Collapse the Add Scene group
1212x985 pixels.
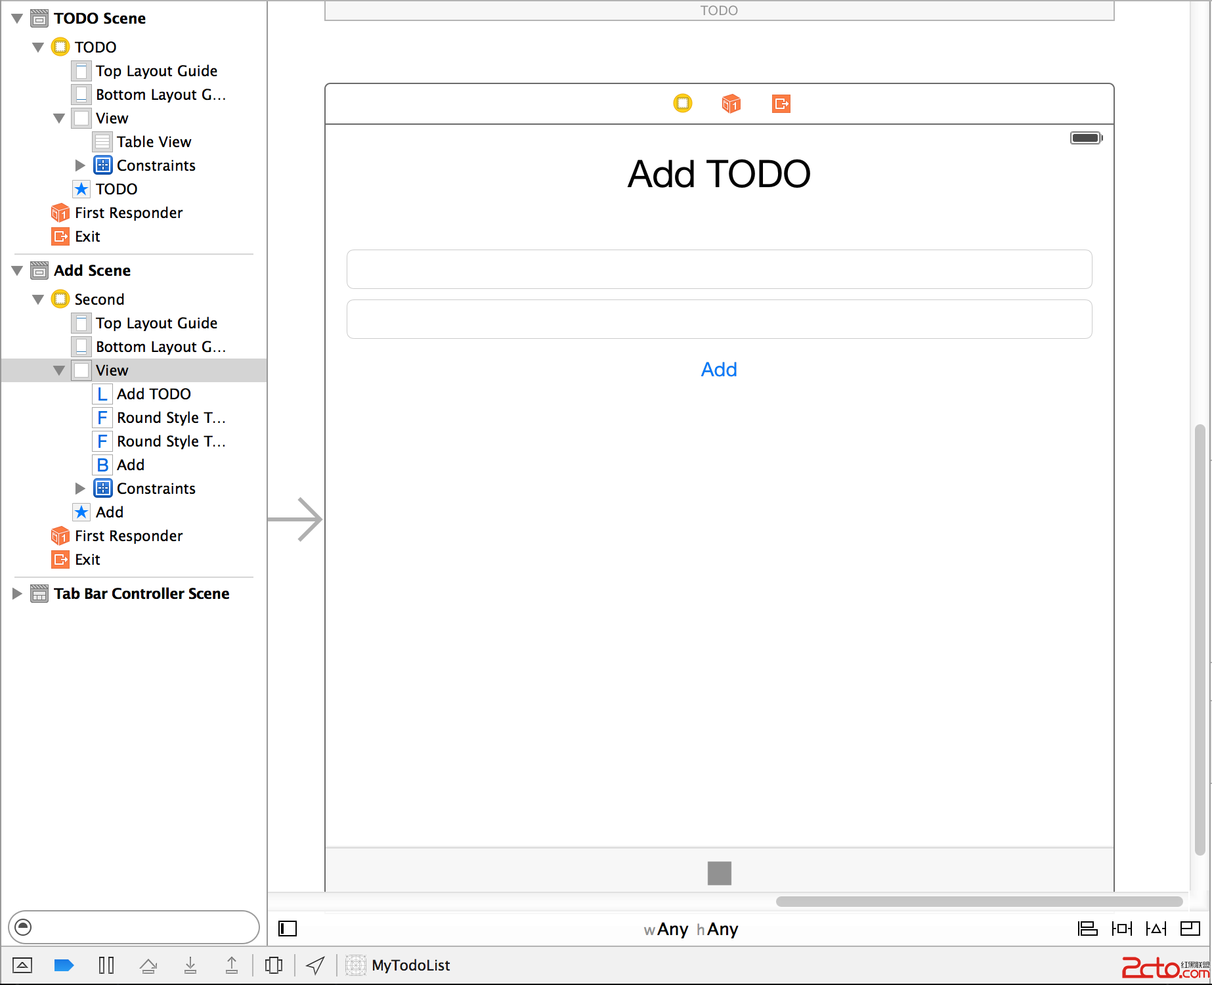[17, 271]
